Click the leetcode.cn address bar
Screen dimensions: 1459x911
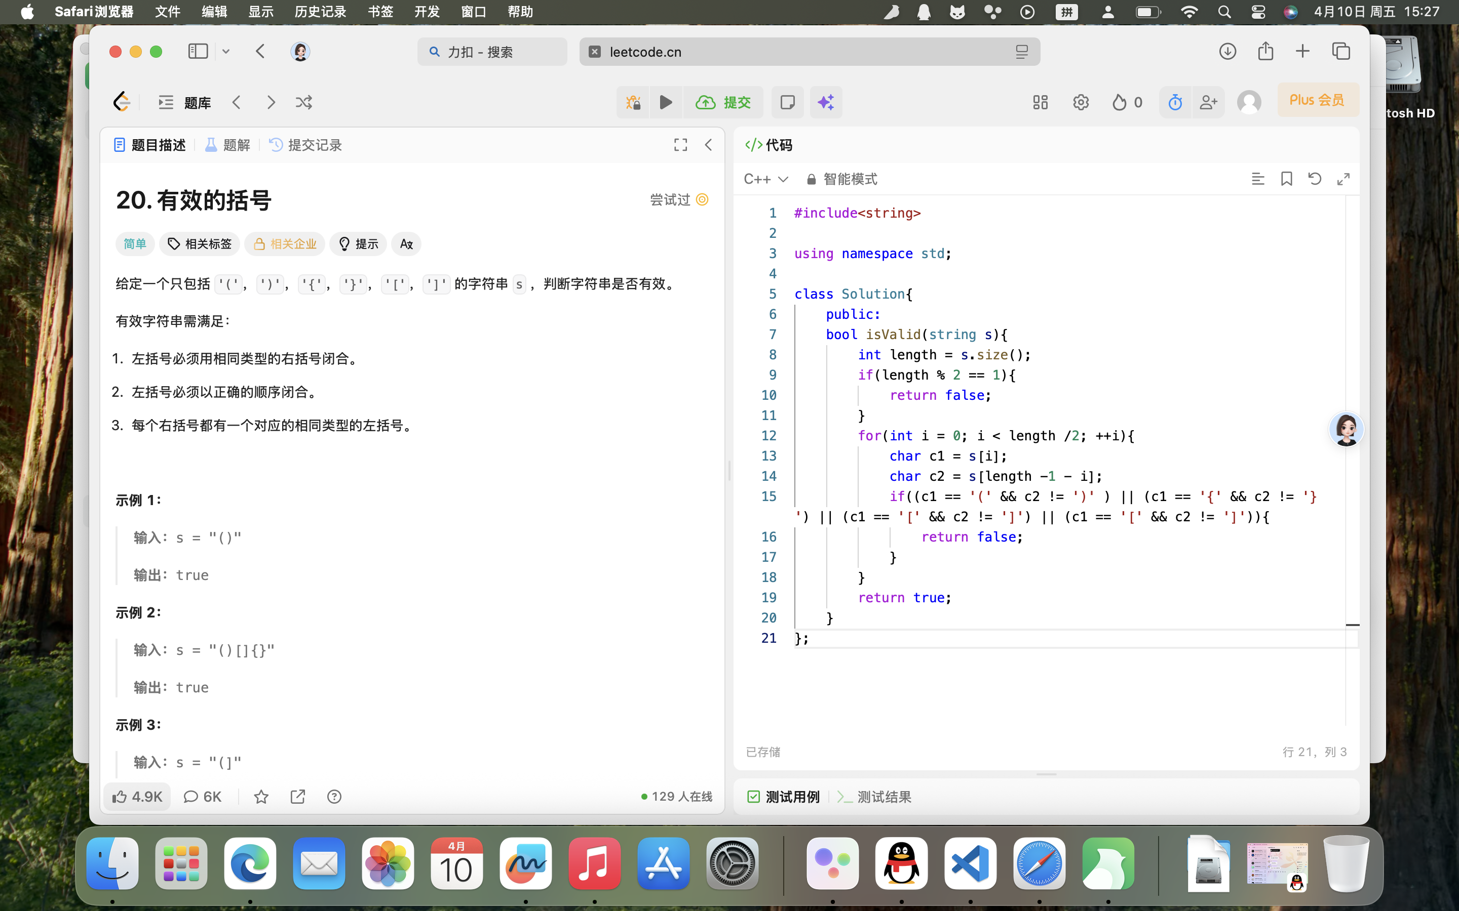[809, 52]
